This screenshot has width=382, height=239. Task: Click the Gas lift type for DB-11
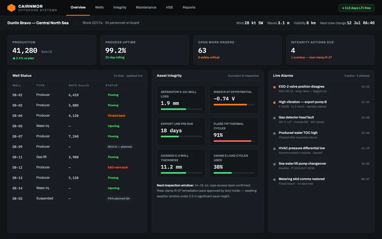[x=42, y=157]
